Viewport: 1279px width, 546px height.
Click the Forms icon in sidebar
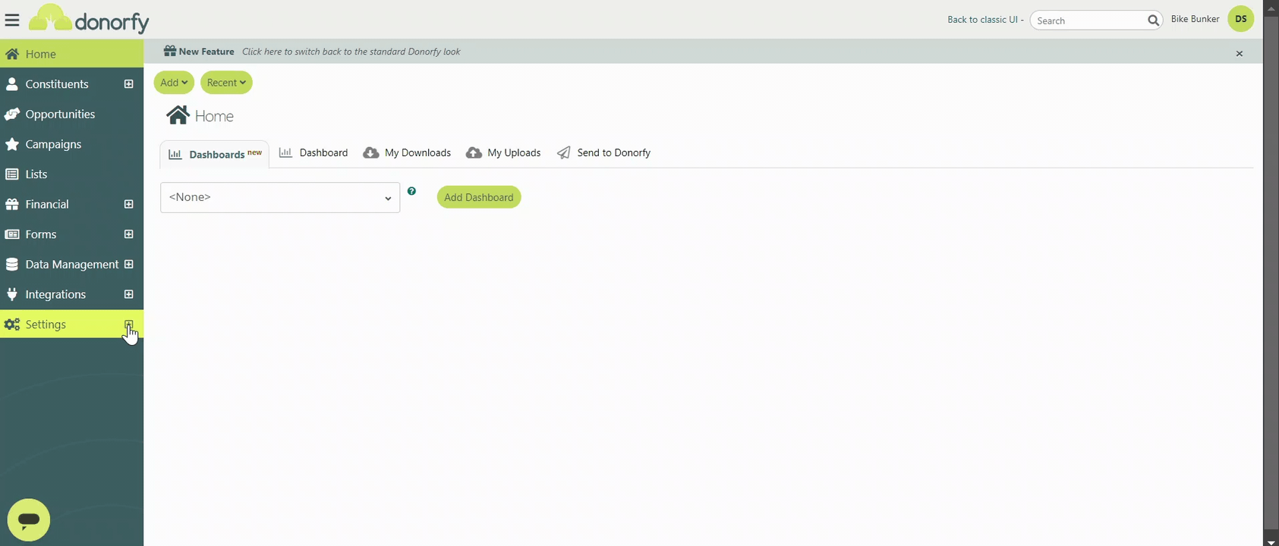[x=12, y=234]
